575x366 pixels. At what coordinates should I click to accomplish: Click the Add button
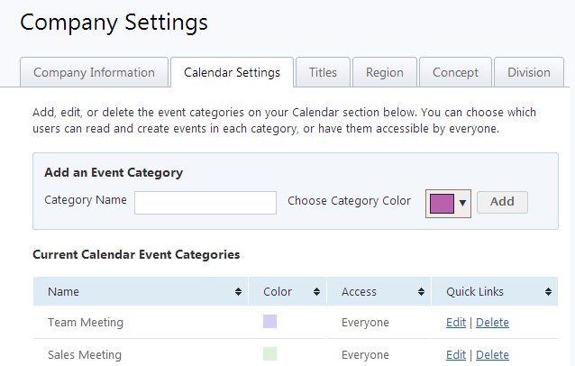coord(502,202)
